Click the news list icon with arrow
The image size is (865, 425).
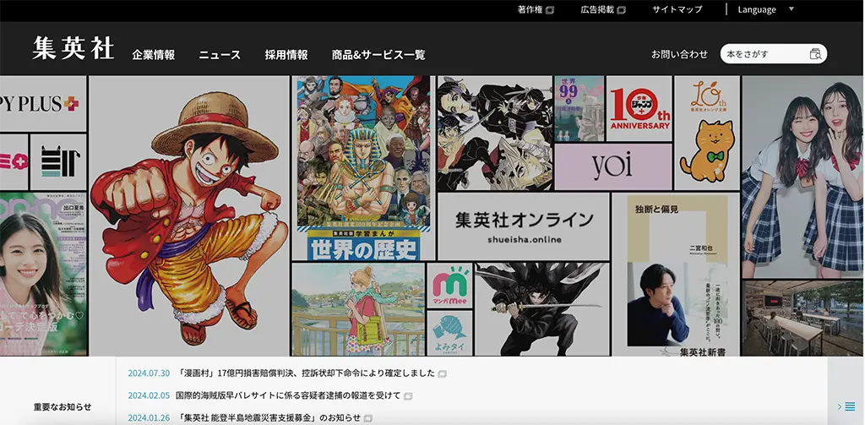coord(846,406)
